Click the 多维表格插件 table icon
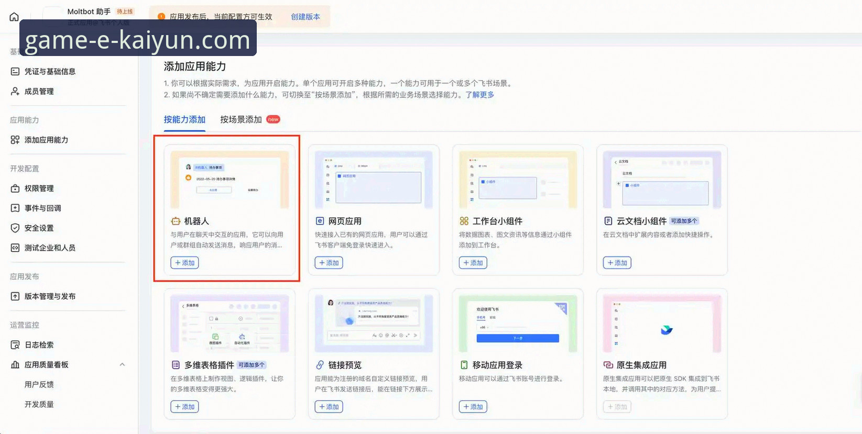The width and height of the screenshot is (862, 434). [176, 365]
